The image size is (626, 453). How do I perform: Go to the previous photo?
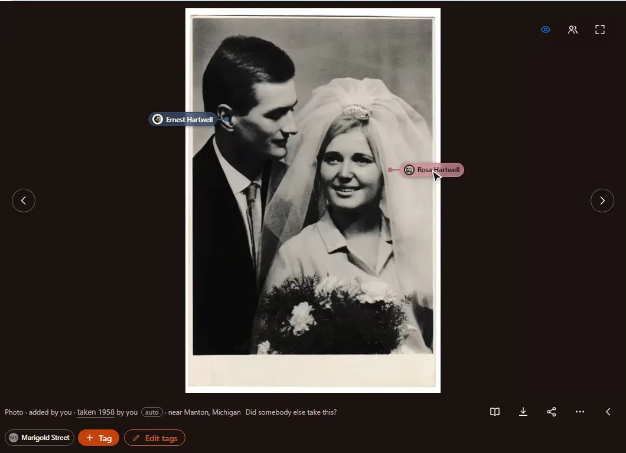click(x=24, y=201)
